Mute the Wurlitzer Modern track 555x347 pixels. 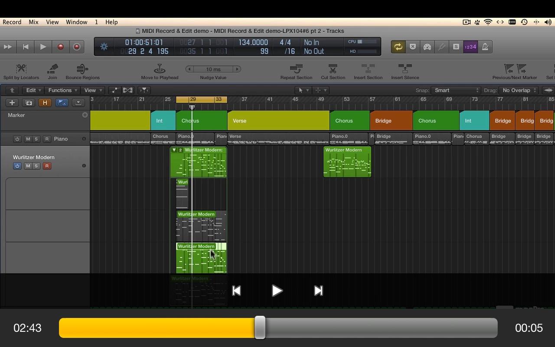click(28, 166)
